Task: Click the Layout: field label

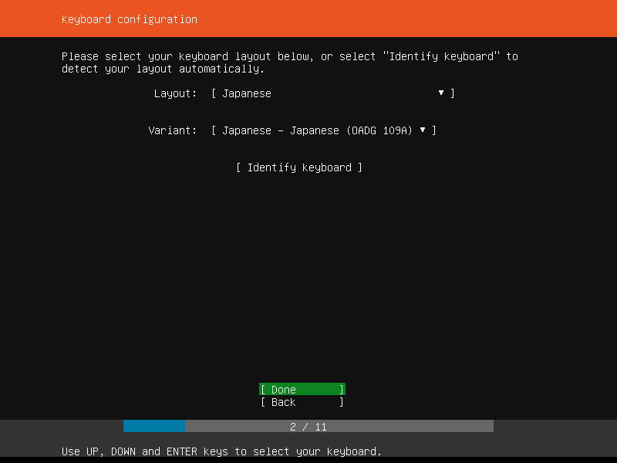Action: 175,93
